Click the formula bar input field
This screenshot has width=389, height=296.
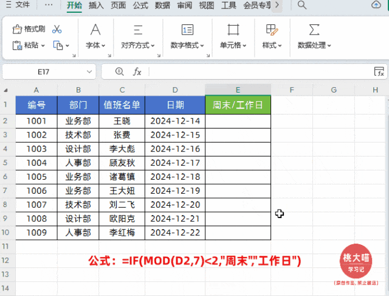[x=261, y=72]
